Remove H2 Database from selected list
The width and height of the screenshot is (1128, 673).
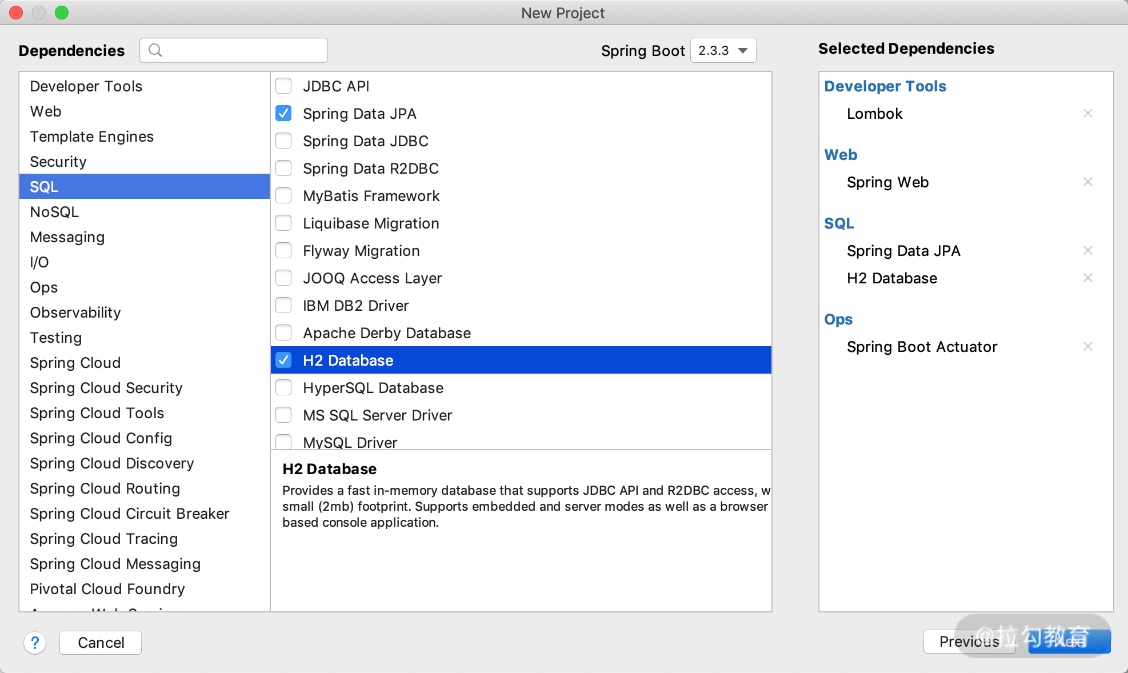[x=1088, y=278]
